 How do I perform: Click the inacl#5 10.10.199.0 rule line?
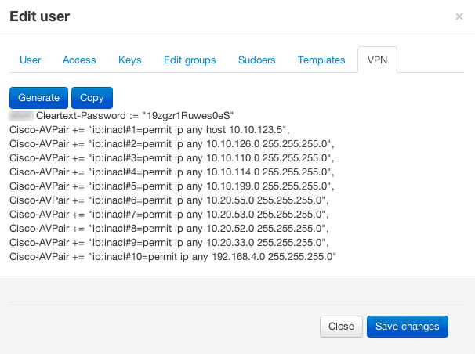(172, 186)
